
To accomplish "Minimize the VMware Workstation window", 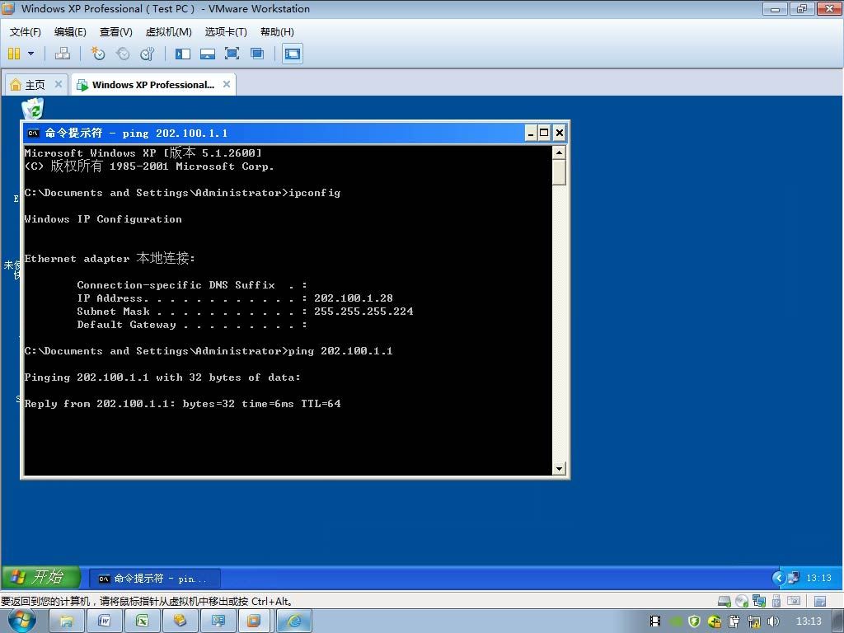I will click(775, 8).
